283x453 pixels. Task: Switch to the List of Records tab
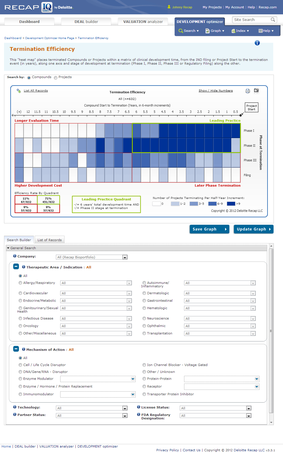pos(49,240)
